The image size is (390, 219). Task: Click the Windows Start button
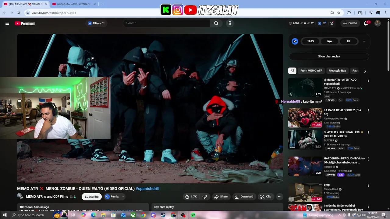pyautogui.click(x=5, y=215)
